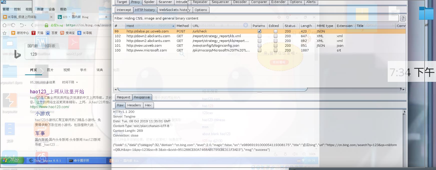Viewport: 436px width, 170px height.
Task: Click the Bing tab favicon
Action: click(60, 17)
